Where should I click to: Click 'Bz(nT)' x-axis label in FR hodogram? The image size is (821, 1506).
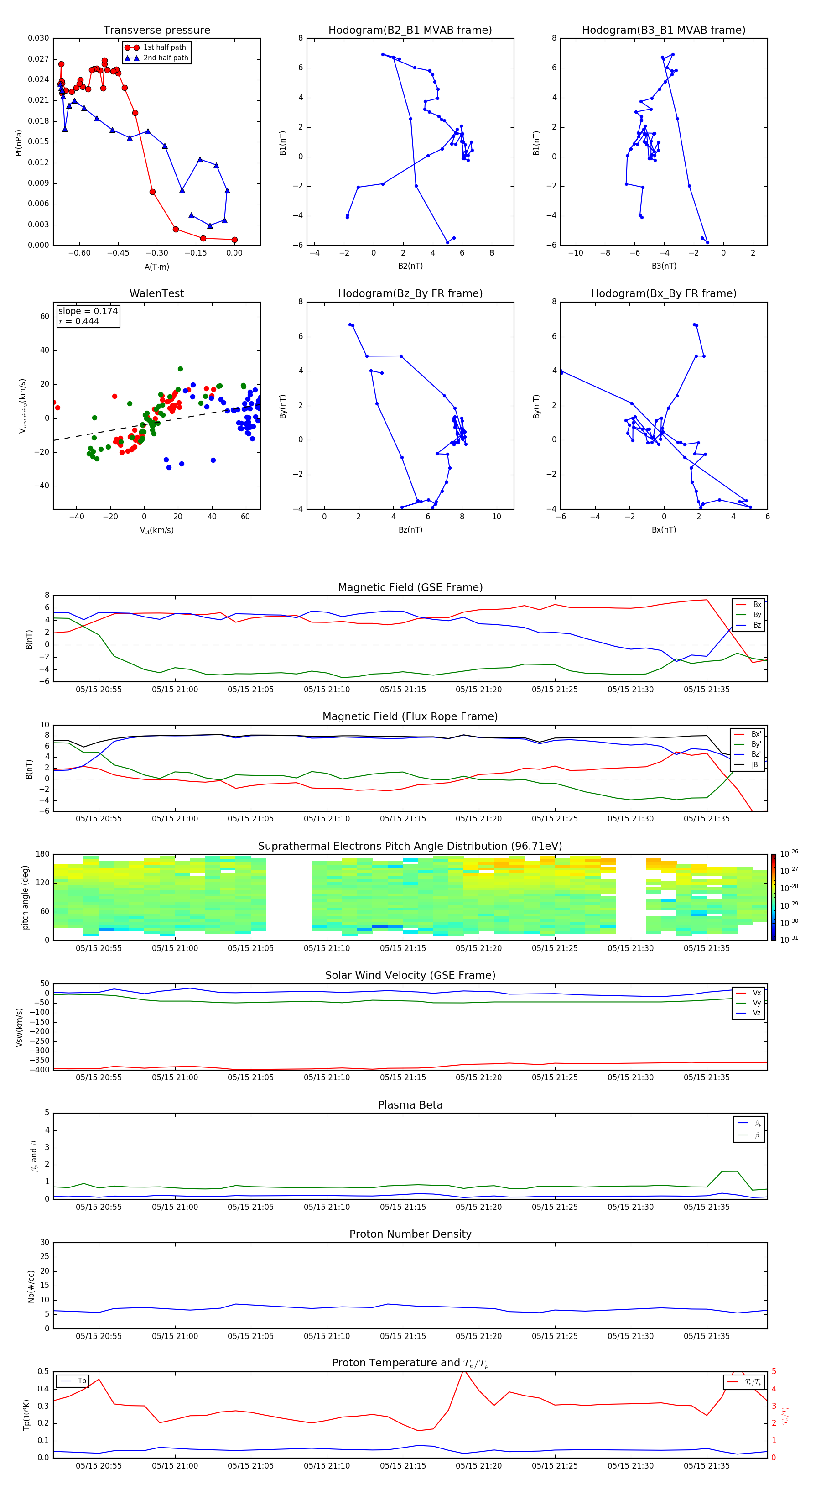tap(410, 530)
